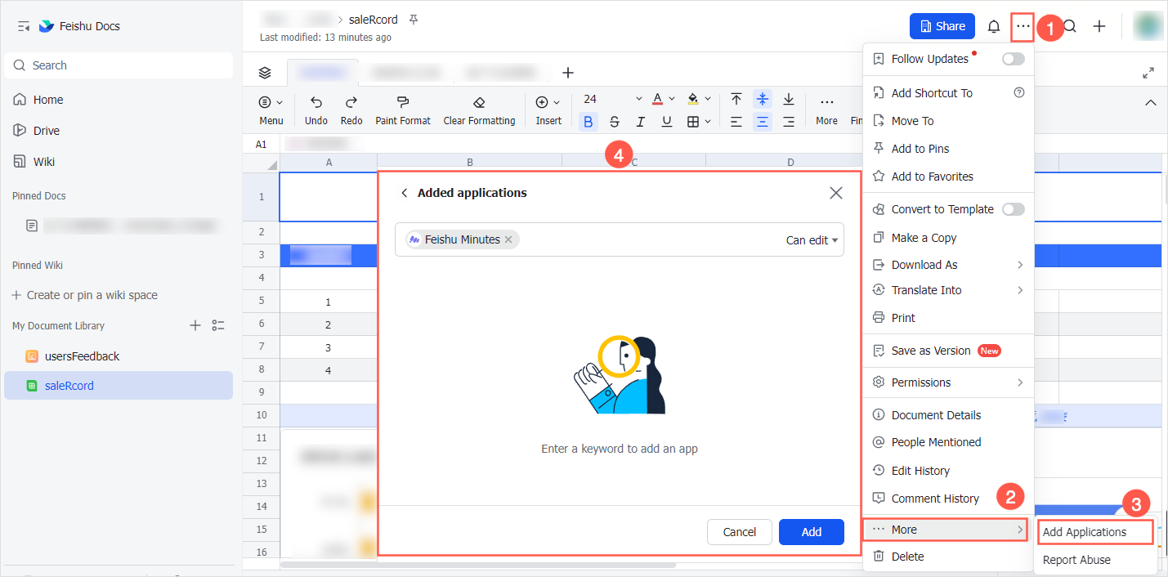Choose Add Shortcut To menu item
Viewport: 1168px width, 577px height.
coord(948,93)
